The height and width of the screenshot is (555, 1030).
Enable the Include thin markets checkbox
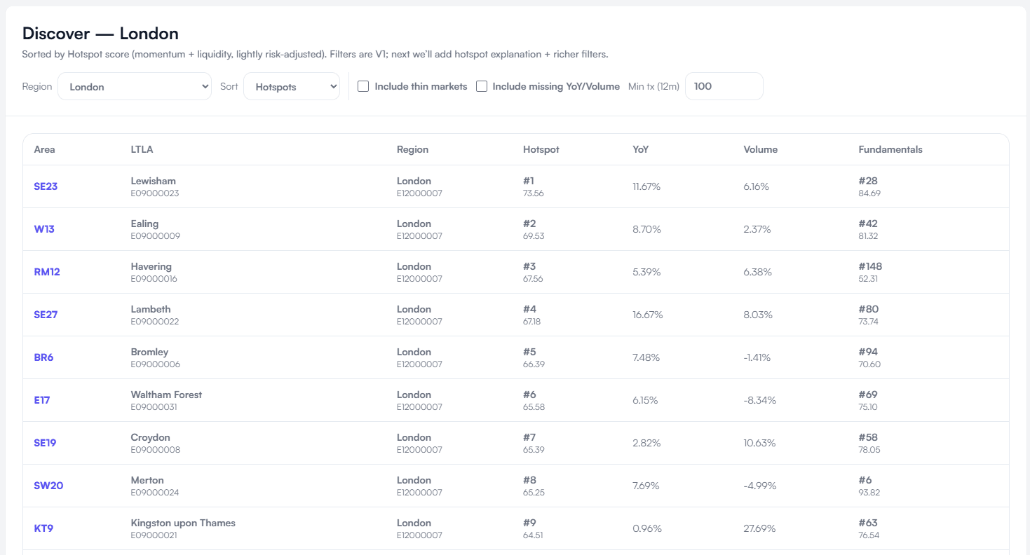pos(363,86)
